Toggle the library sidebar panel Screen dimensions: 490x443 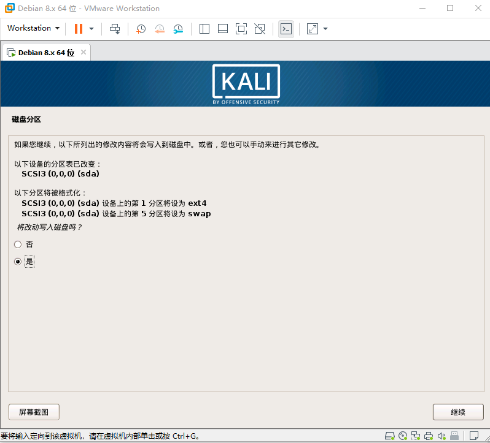204,29
